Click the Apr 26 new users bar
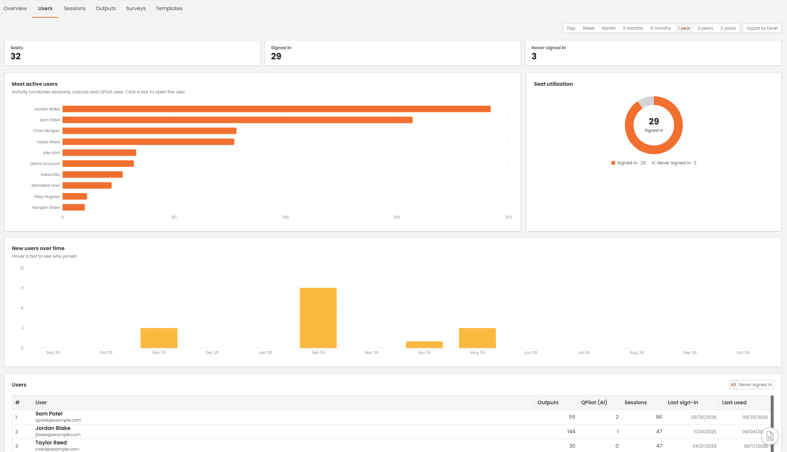 [x=424, y=345]
